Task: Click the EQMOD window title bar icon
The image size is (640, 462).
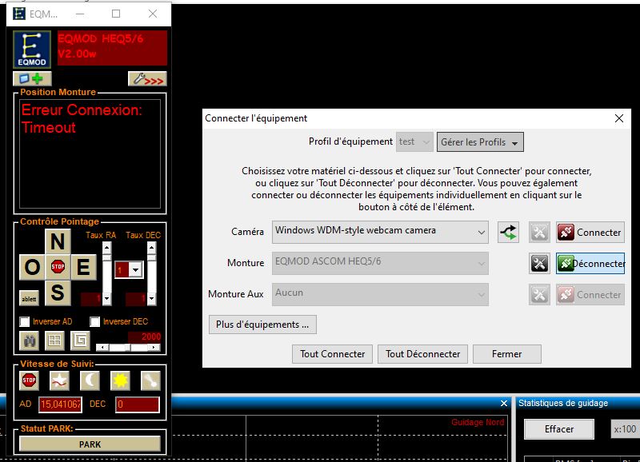Action: pyautogui.click(x=18, y=14)
